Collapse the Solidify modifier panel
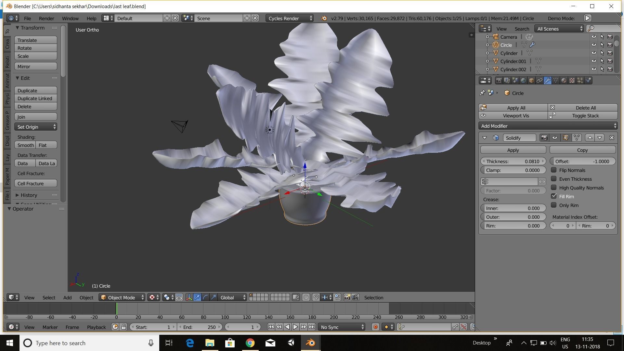The height and width of the screenshot is (351, 624). tap(484, 138)
